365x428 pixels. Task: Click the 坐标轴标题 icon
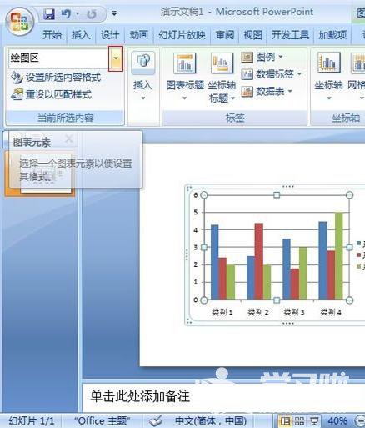point(222,63)
